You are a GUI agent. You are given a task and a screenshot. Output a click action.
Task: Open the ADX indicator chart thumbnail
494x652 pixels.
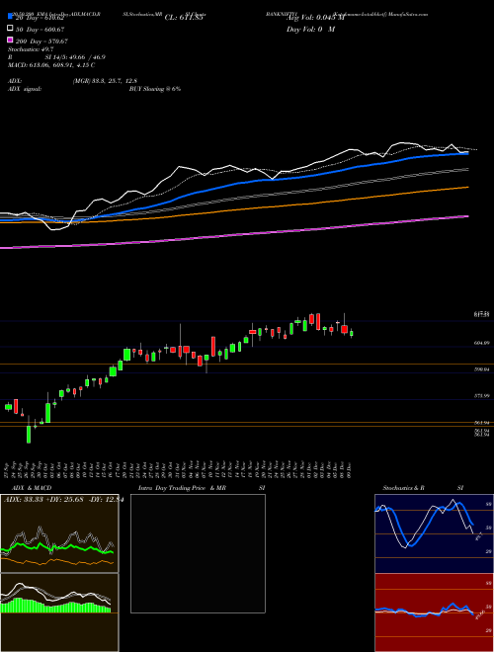(x=59, y=533)
